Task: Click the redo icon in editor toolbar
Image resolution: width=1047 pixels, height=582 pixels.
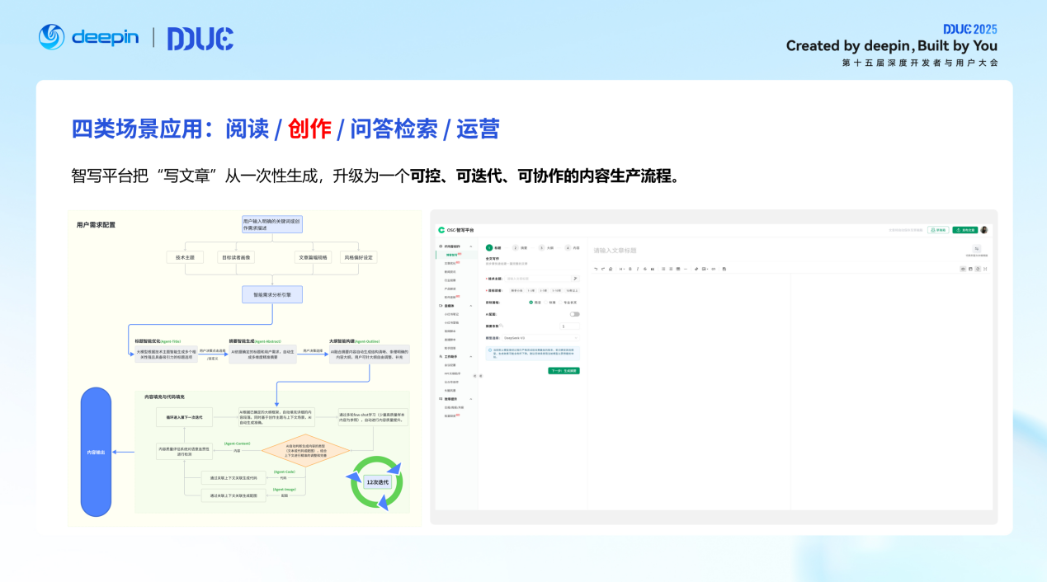Action: (603, 269)
